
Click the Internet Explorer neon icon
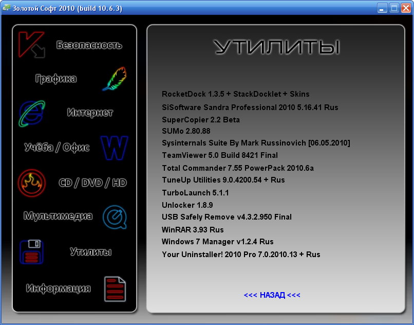pos(32,113)
